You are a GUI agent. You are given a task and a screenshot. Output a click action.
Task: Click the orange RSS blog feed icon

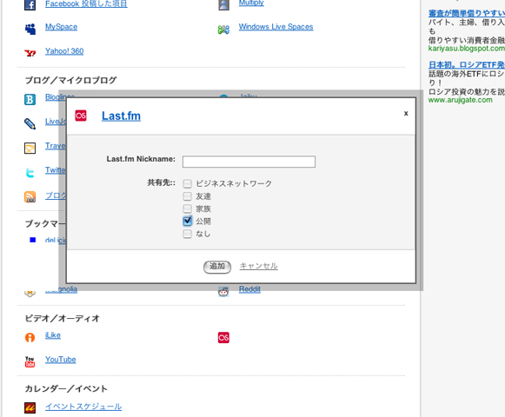coord(30,196)
